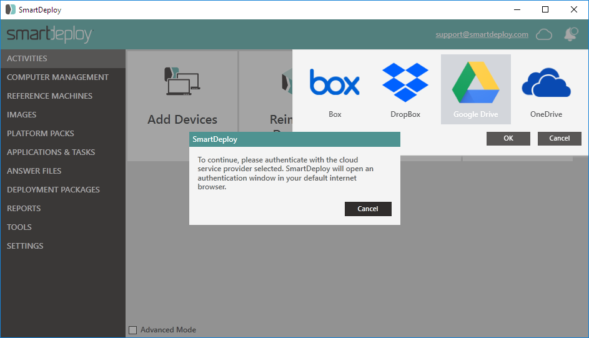Screen dimensions: 589x338
Task: Open the Activities section
Action: 62,59
